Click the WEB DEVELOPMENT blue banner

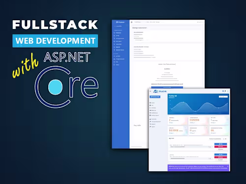55,41
